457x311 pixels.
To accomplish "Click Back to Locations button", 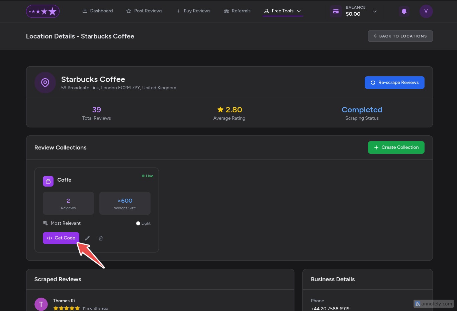I will click(400, 36).
